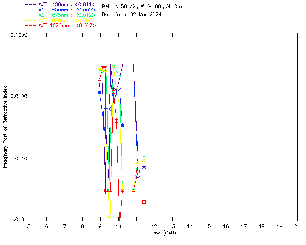Click the x-axis tick label 14
This screenshot has width=306, height=245.
(190, 226)
